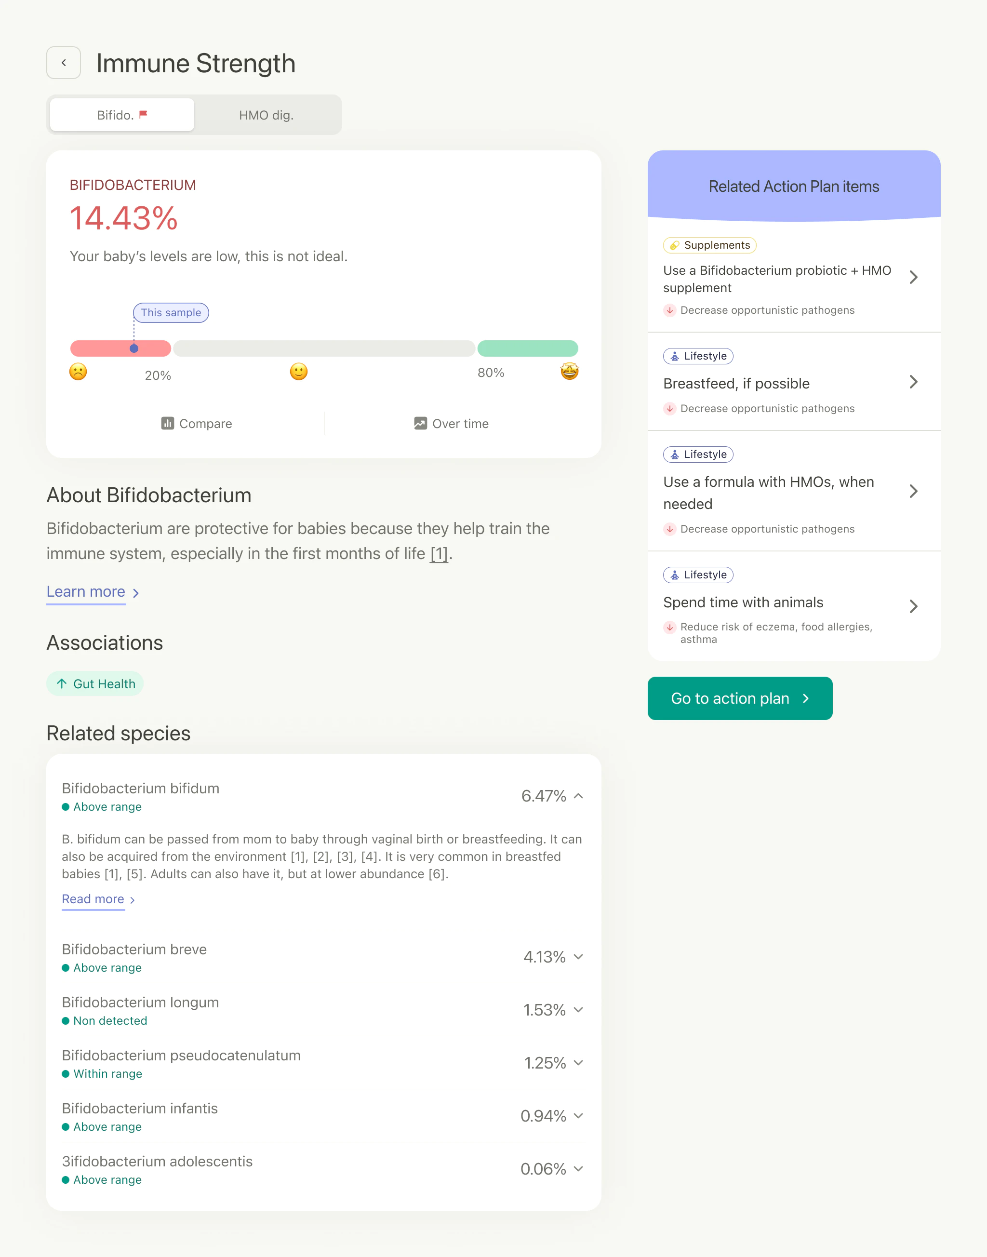Image resolution: width=987 pixels, height=1257 pixels.
Task: Click the Lifestyle icon on Breastfeed item
Action: [675, 356]
